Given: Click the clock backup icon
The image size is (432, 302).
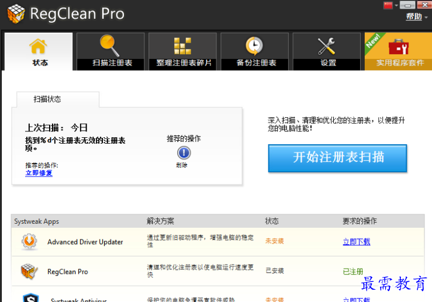Looking at the screenshot, I should pyautogui.click(x=254, y=46).
